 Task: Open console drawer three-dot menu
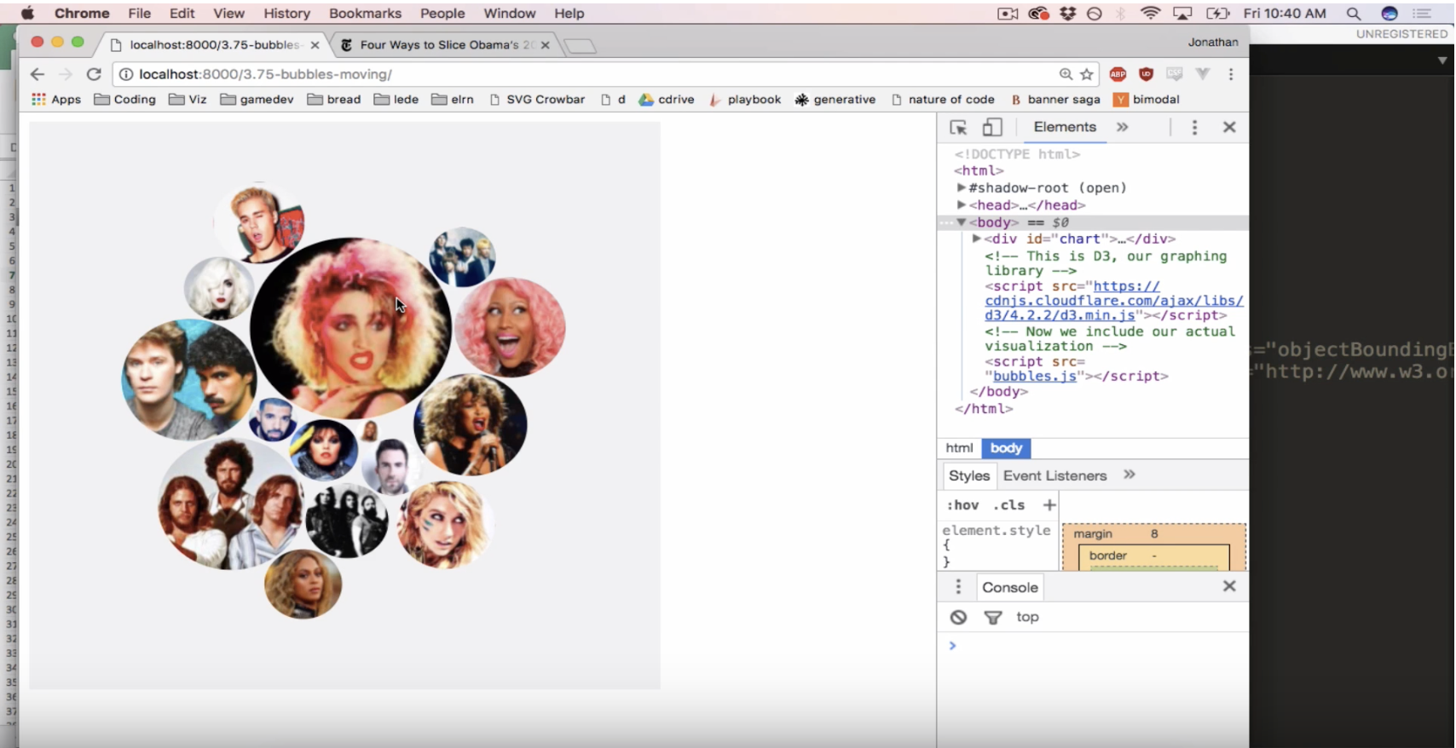point(958,586)
